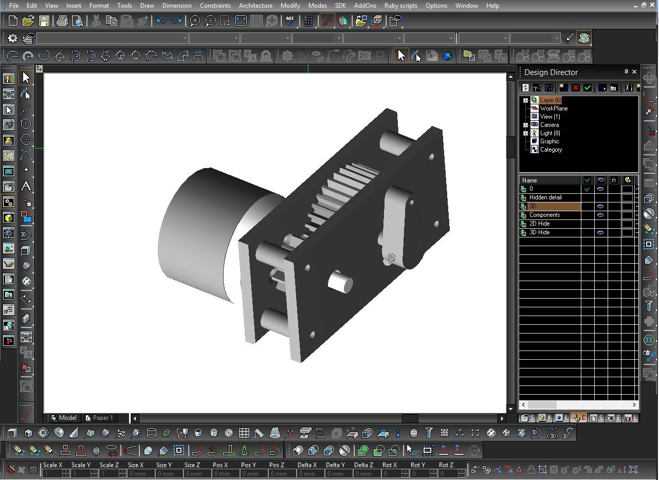Screen dimensions: 659x480
Task: Expand the Light (8) tree node
Action: 525,133
